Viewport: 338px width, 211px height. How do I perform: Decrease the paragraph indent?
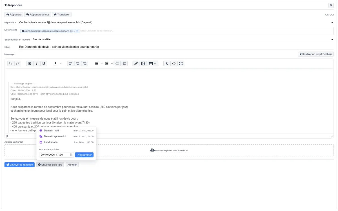117,64
